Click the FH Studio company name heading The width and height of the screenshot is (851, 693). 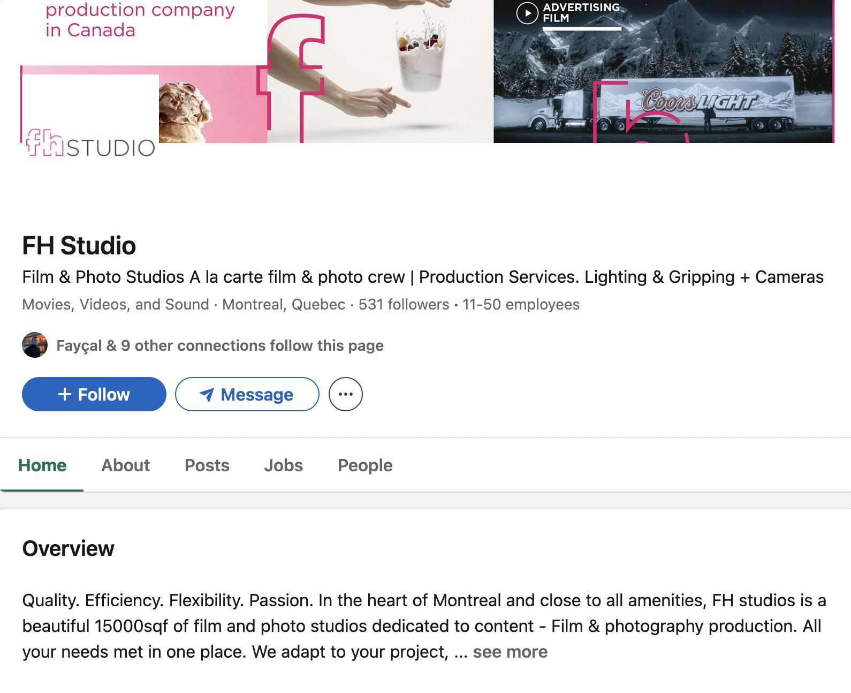(79, 245)
